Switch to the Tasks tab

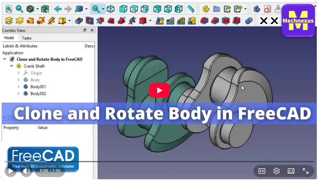coord(27,38)
